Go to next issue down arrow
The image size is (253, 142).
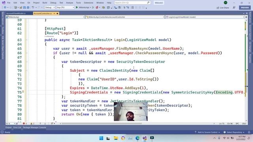click(45, 123)
